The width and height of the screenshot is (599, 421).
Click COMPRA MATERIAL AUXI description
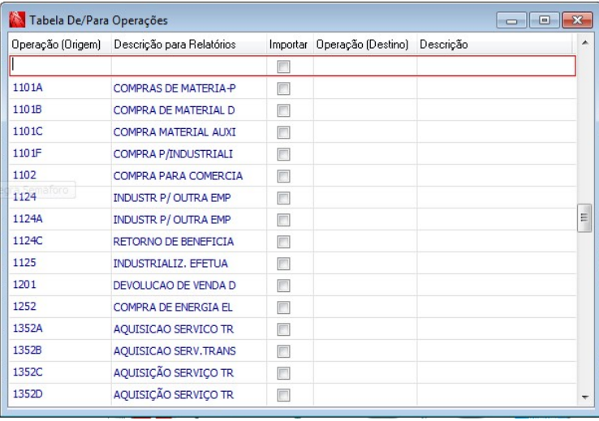click(x=175, y=132)
